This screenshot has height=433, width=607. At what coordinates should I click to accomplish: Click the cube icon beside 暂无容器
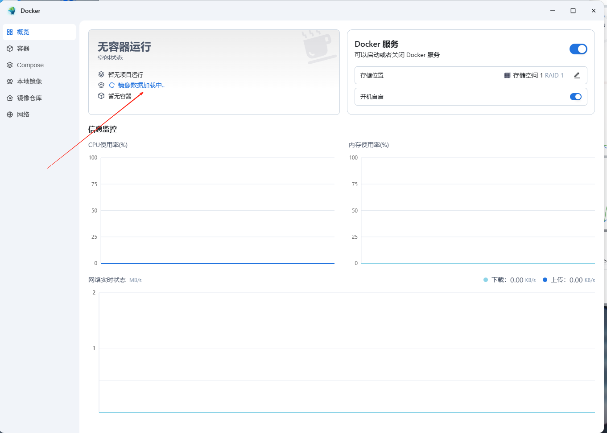[x=101, y=96]
